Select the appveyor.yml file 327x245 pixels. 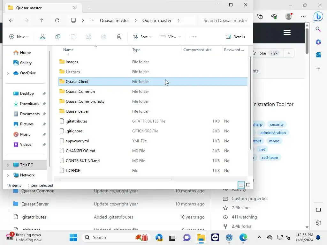point(153,141)
